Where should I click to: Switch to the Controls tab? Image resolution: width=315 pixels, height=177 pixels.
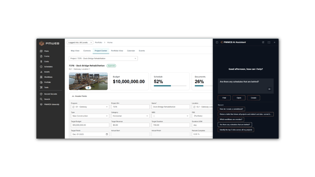tap(87, 51)
